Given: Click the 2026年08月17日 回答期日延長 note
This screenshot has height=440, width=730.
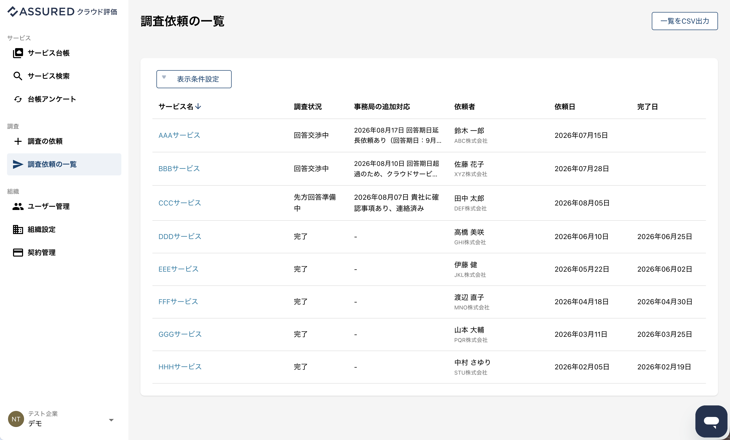Looking at the screenshot, I should [398, 135].
